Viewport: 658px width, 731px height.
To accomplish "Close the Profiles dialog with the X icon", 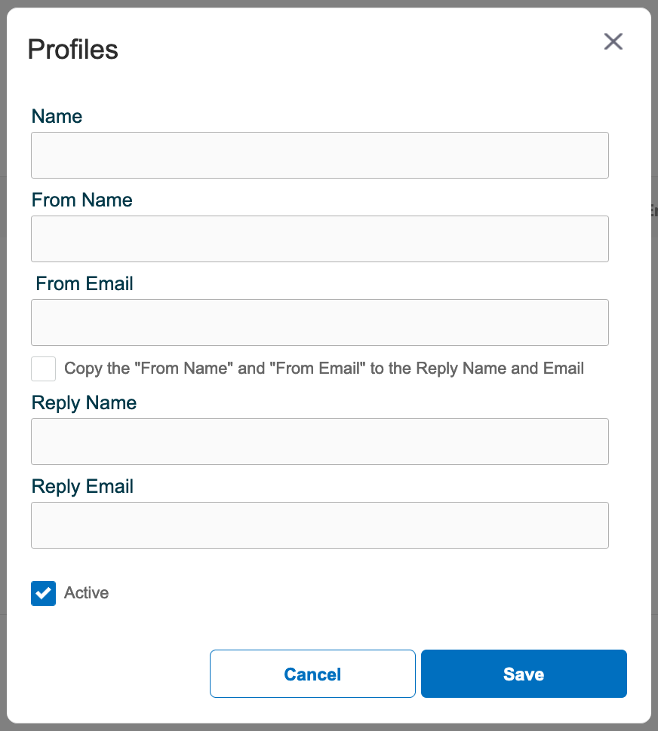I will click(x=613, y=41).
